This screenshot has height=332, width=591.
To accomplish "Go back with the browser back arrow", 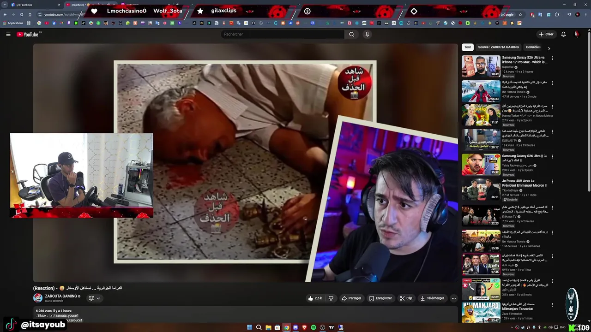I will tap(5, 14).
